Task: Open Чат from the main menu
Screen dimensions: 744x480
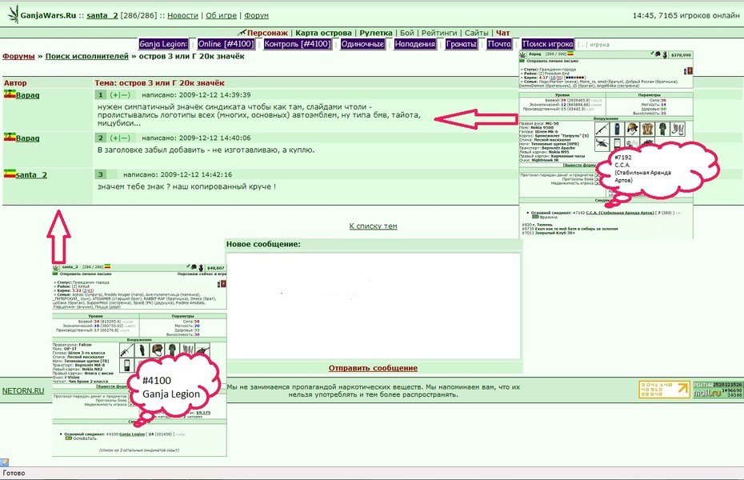Action: 502,33
